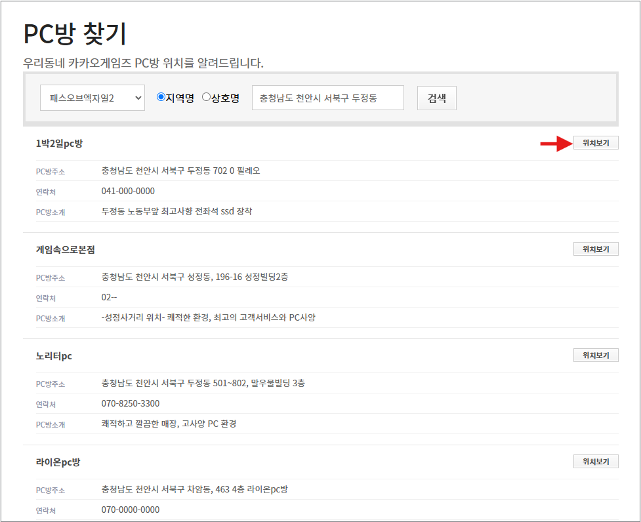Click the PC방 찾기 page title
The height and width of the screenshot is (522, 641).
[x=75, y=33]
